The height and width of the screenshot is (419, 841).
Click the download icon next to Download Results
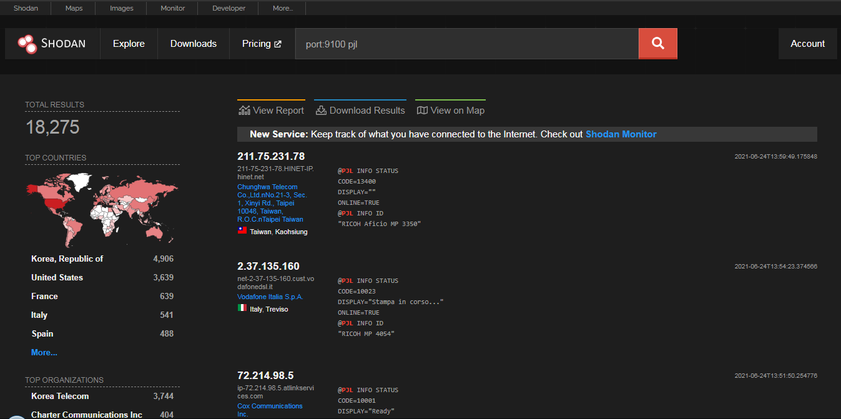[321, 111]
